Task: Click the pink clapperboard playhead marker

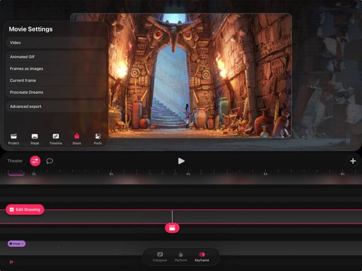Action: [x=172, y=228]
